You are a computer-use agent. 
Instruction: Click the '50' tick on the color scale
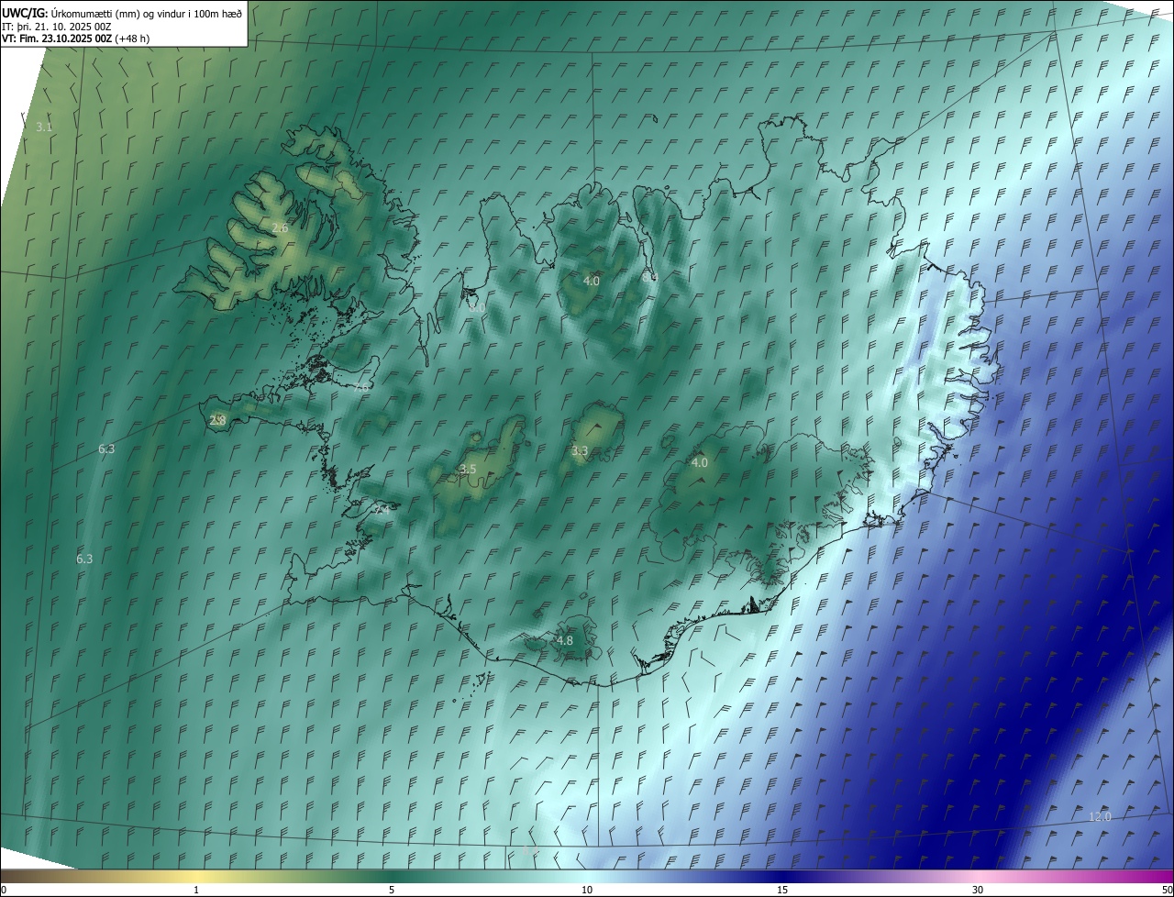(x=1167, y=890)
